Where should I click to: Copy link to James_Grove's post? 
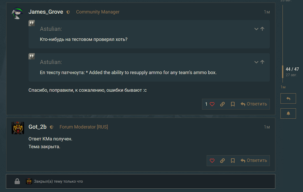pyautogui.click(x=222, y=104)
